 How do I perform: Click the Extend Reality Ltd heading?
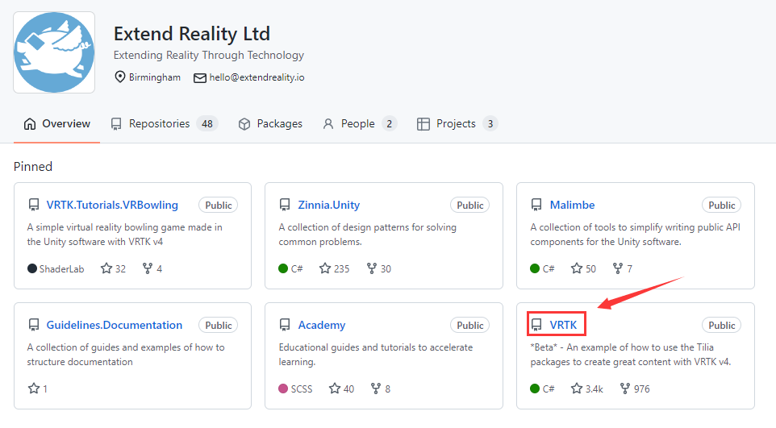191,34
